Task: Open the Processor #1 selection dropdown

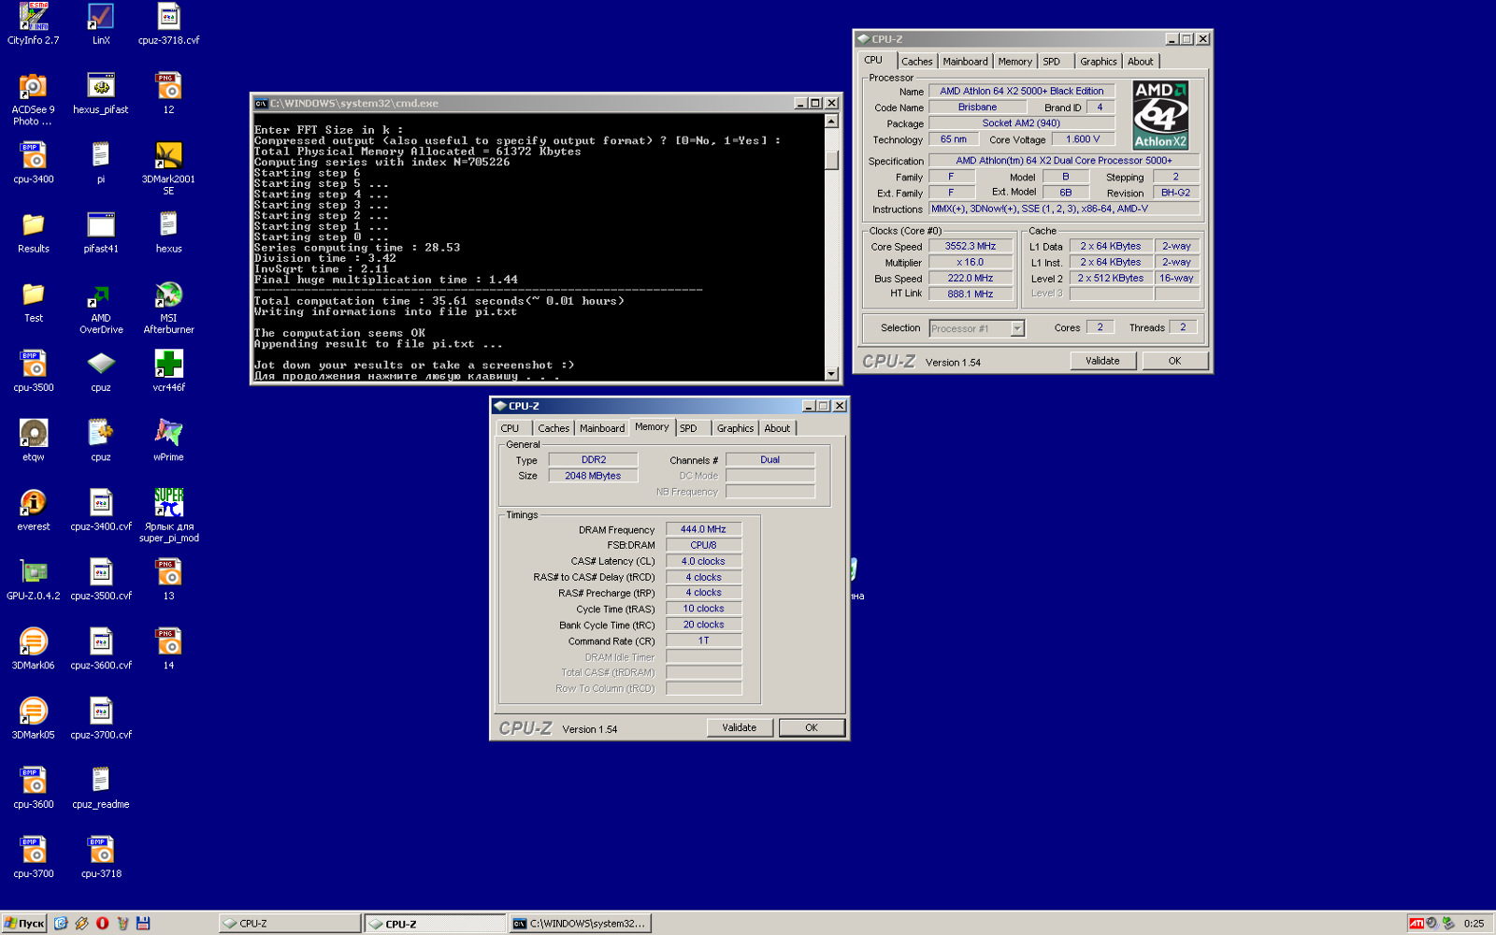Action: point(1017,328)
